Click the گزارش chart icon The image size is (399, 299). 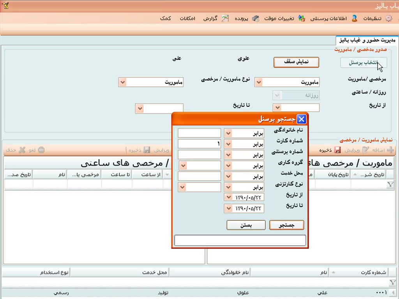225,18
